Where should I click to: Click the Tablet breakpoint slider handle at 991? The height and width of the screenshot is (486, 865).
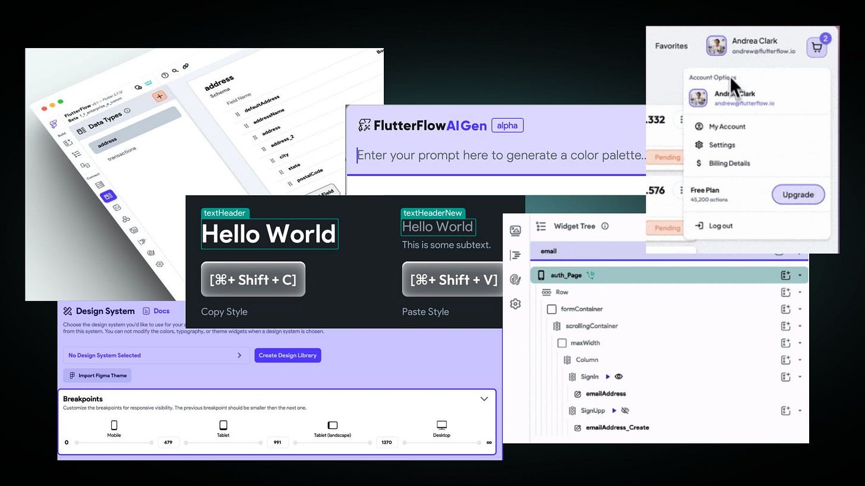point(260,442)
